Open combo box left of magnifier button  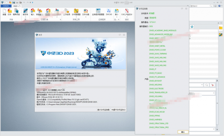(196, 85)
